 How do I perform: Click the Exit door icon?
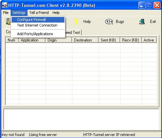click(142, 22)
